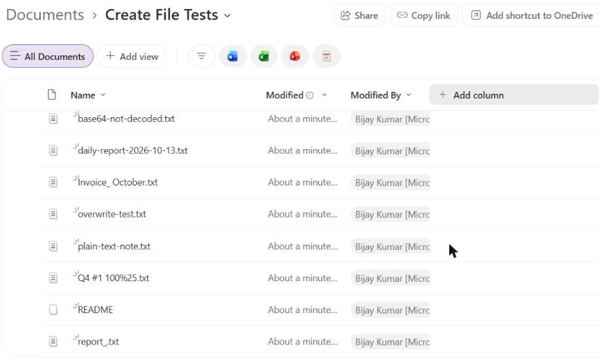Click file icon for plain-text-note.txt
The image size is (599, 358).
(x=53, y=246)
